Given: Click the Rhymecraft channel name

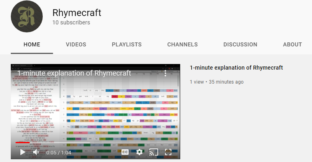Looking at the screenshot, I should pyautogui.click(x=77, y=13).
